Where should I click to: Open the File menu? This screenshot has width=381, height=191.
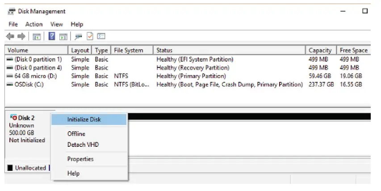point(13,24)
